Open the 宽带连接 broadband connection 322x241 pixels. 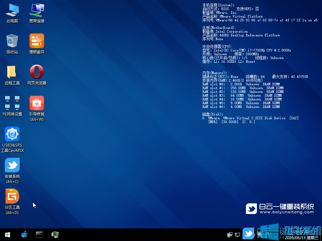pos(36,9)
